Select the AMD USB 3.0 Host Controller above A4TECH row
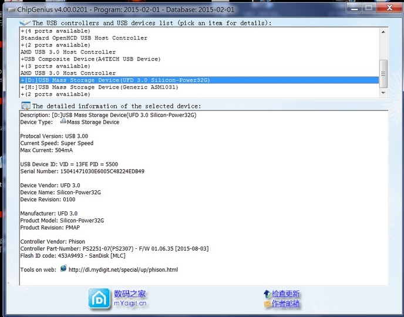The height and width of the screenshot is (317, 404). (x=199, y=52)
